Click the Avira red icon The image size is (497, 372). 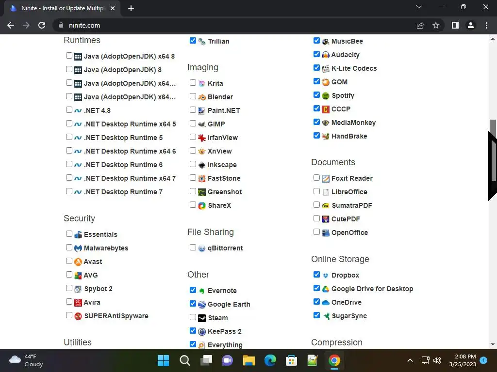click(x=78, y=302)
